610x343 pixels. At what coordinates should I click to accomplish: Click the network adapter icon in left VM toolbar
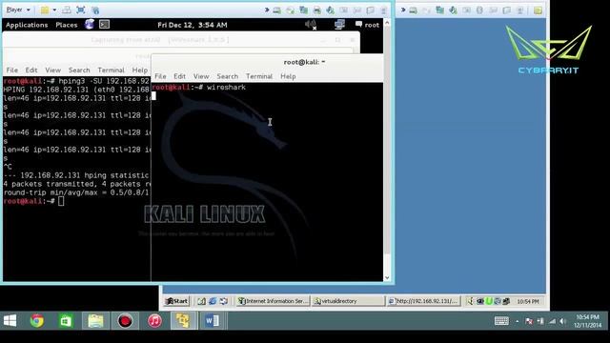[x=303, y=10]
